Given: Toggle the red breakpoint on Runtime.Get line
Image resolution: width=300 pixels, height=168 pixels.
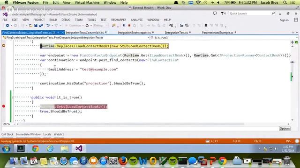Looking at the screenshot, I should [x=4, y=106].
